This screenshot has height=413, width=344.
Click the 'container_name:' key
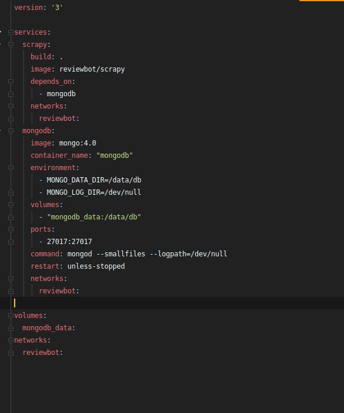(x=61, y=155)
